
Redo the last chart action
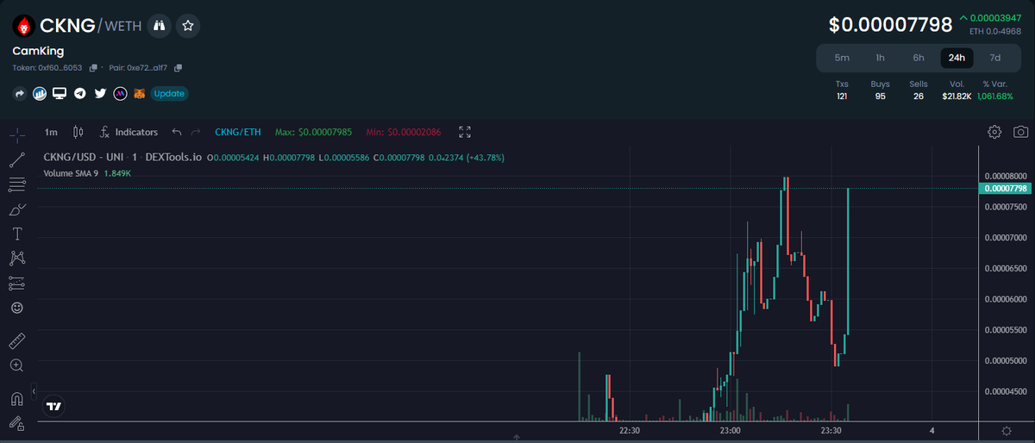pyautogui.click(x=196, y=132)
